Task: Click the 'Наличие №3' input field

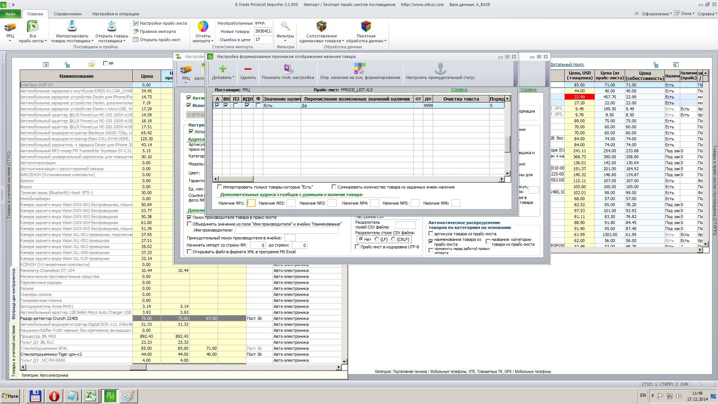Action: [332, 203]
